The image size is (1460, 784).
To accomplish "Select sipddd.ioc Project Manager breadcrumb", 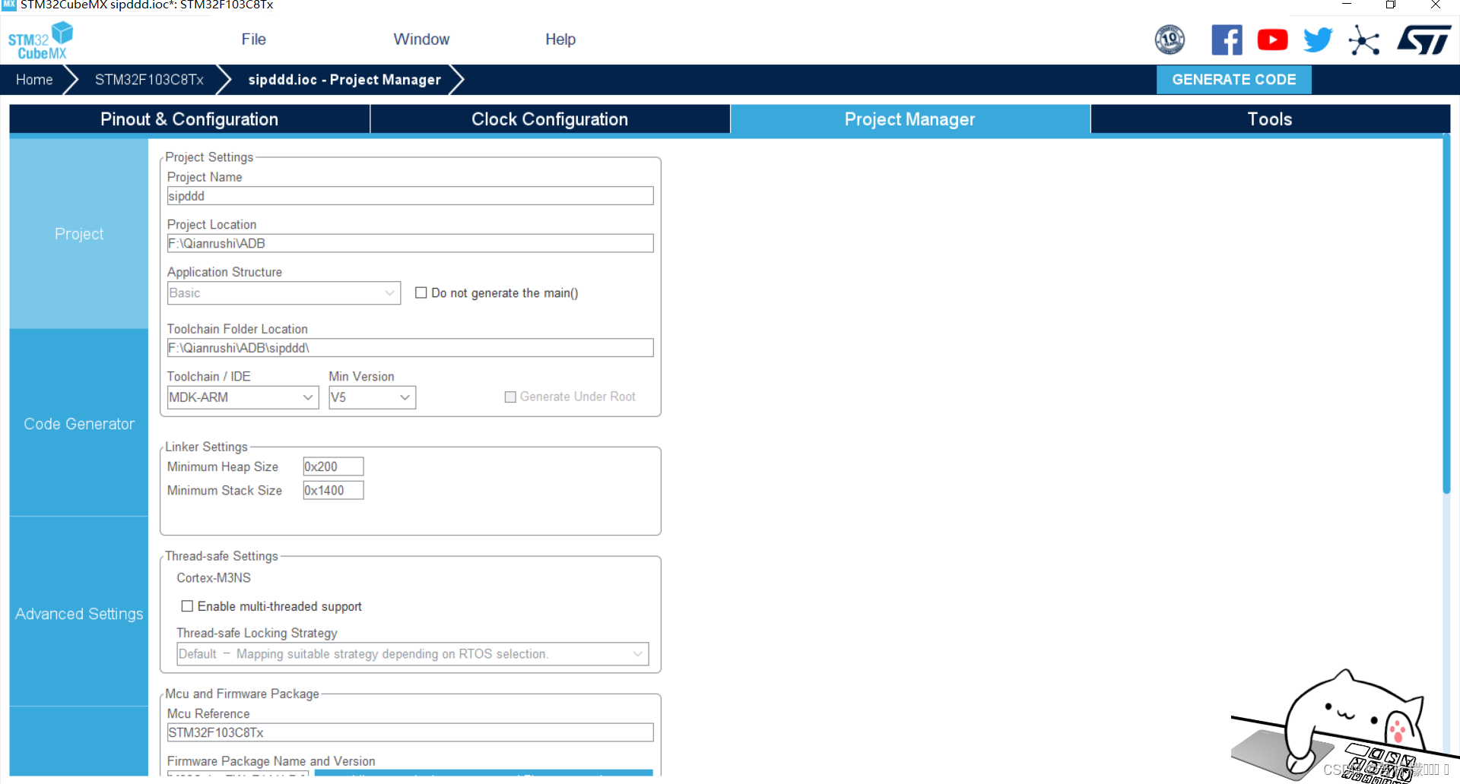I will 344,80.
